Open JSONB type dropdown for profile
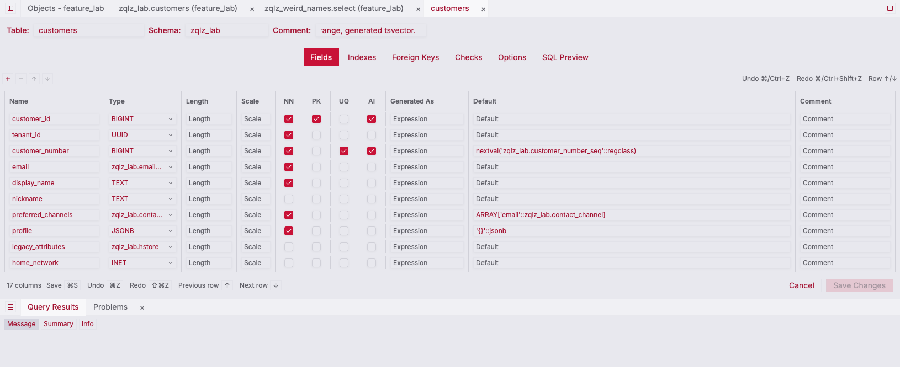 point(142,231)
